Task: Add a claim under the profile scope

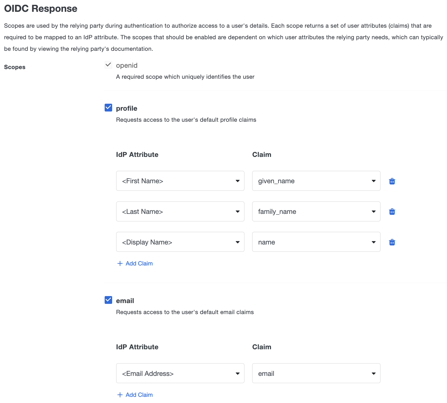Action: point(134,263)
